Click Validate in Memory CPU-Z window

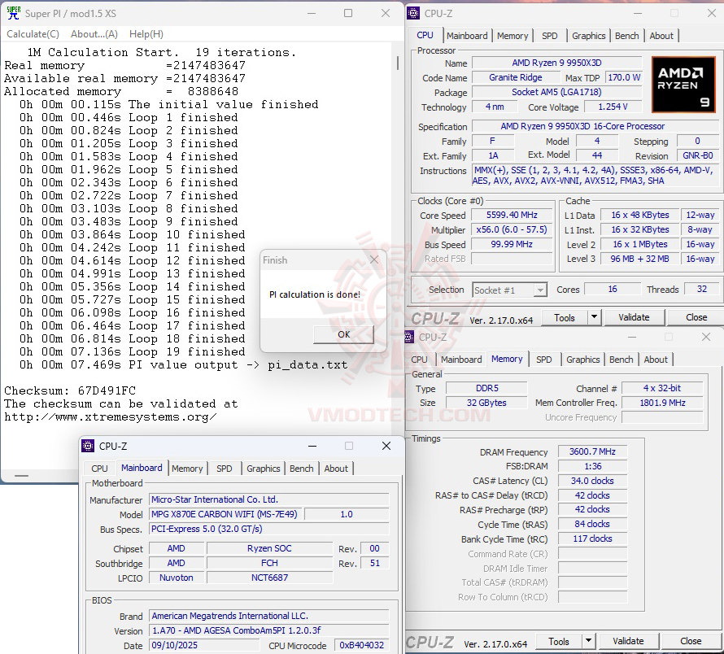(x=628, y=641)
